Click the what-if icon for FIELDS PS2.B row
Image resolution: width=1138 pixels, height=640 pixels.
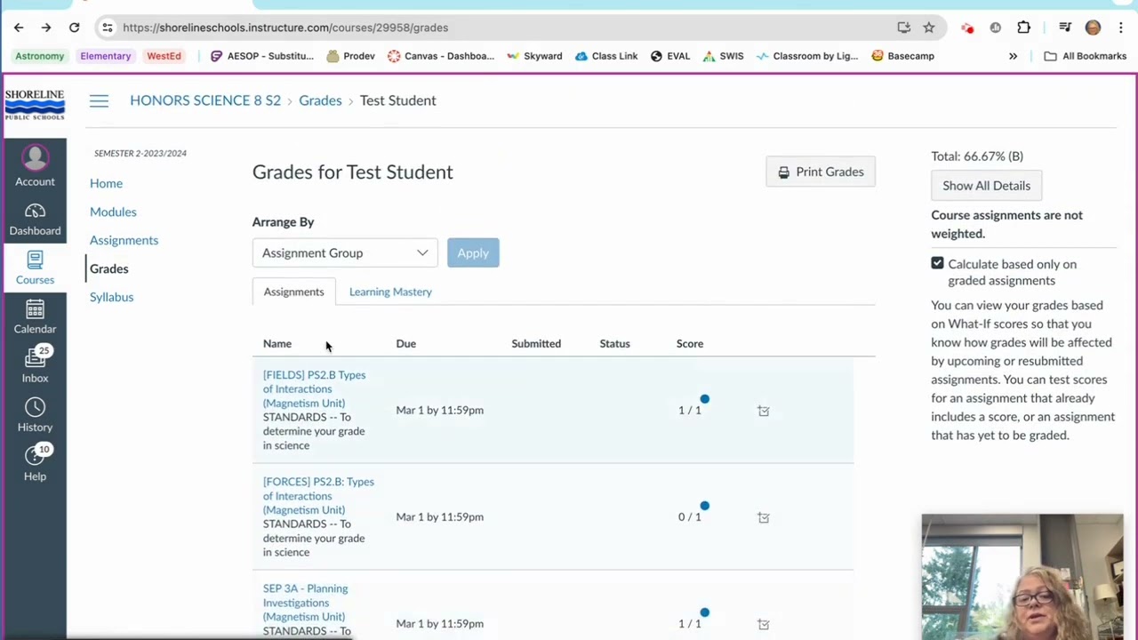pos(763,411)
